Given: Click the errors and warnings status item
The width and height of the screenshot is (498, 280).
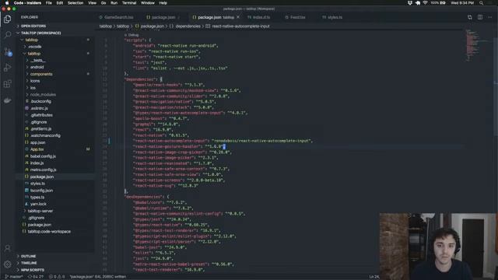Looking at the screenshot, I should coord(56,277).
